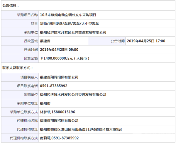
Task: Select 福州市 purchasing unit address value
Action: point(45,103)
